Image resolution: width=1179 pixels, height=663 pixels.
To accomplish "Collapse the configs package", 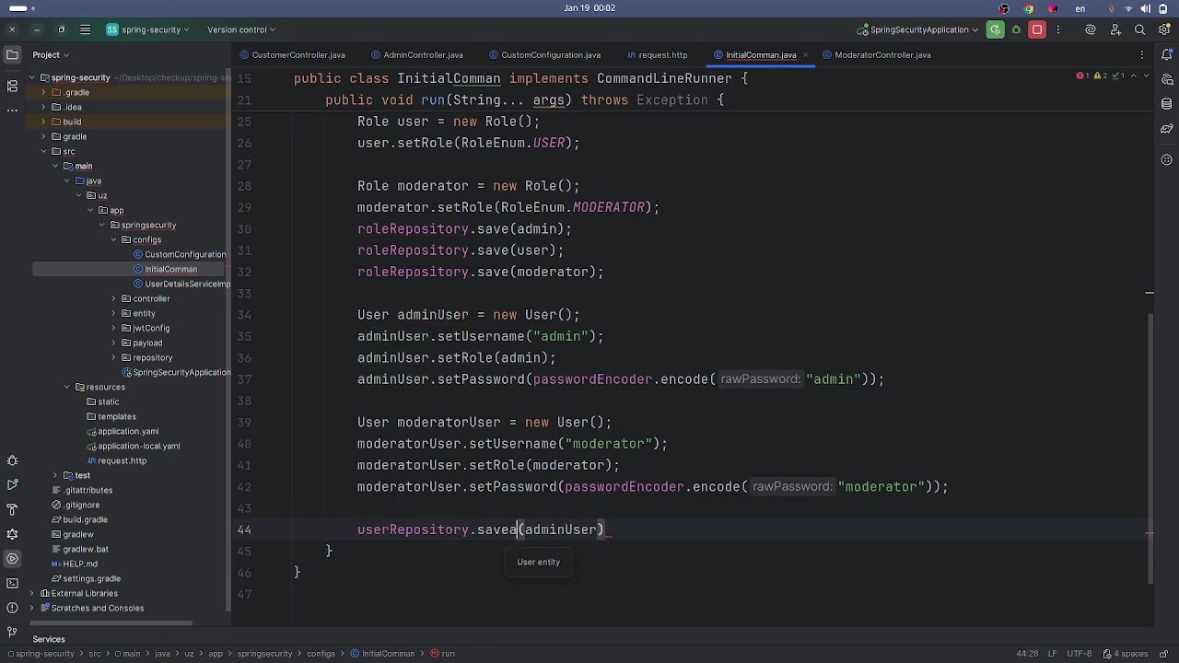I will click(x=113, y=239).
